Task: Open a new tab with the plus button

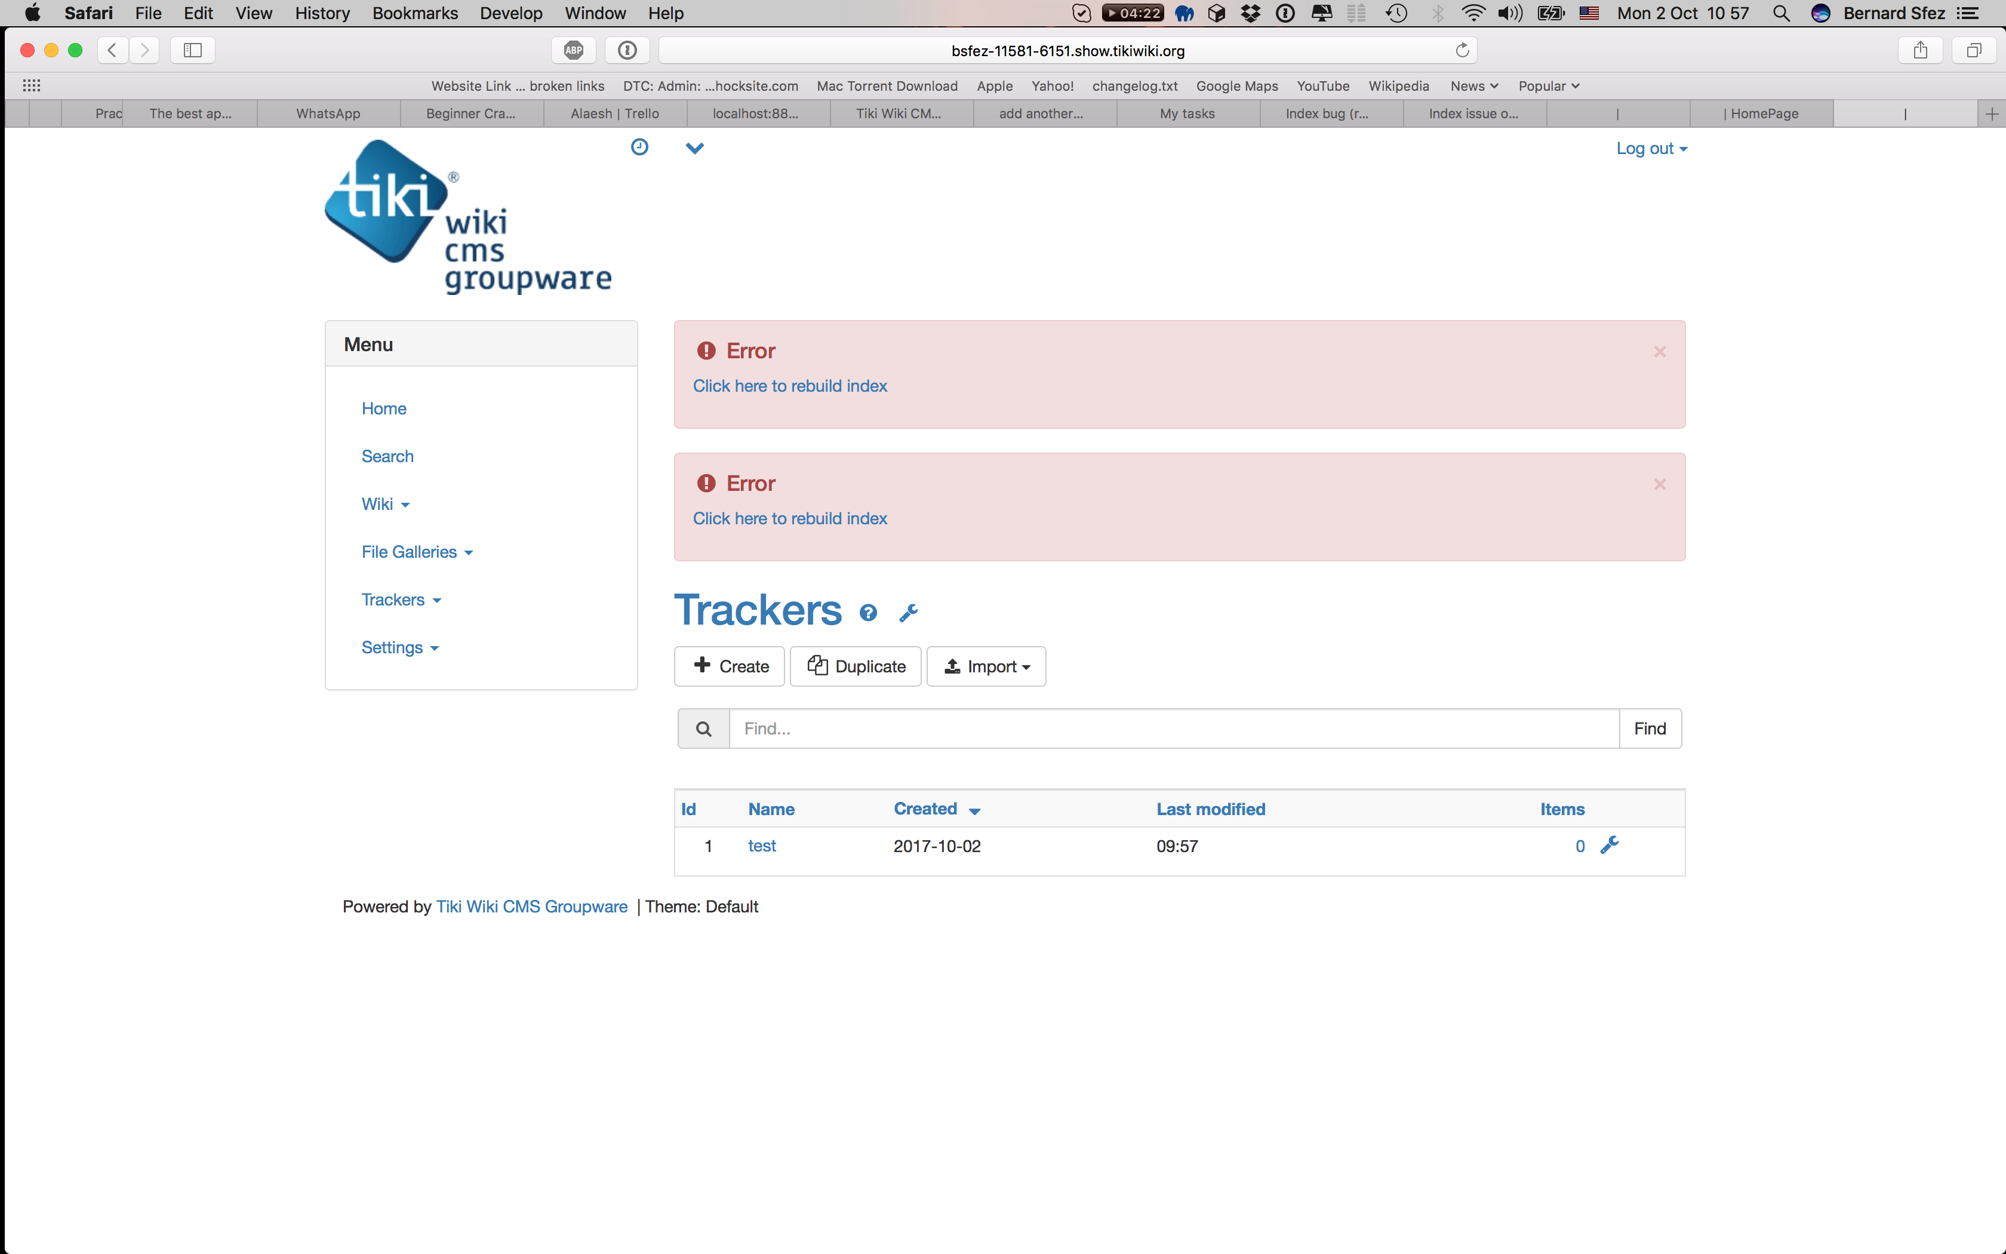Action: (1992, 113)
